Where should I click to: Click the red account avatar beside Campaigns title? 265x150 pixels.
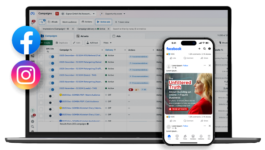point(57,14)
